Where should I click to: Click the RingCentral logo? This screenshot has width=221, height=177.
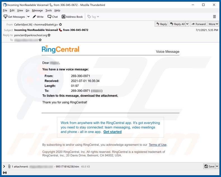pos(60,49)
